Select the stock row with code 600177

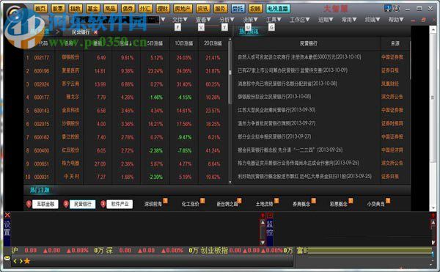[126, 98]
